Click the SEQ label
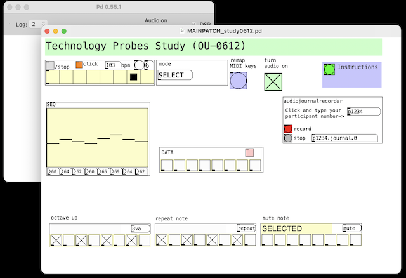406x278 pixels. pos(51,105)
